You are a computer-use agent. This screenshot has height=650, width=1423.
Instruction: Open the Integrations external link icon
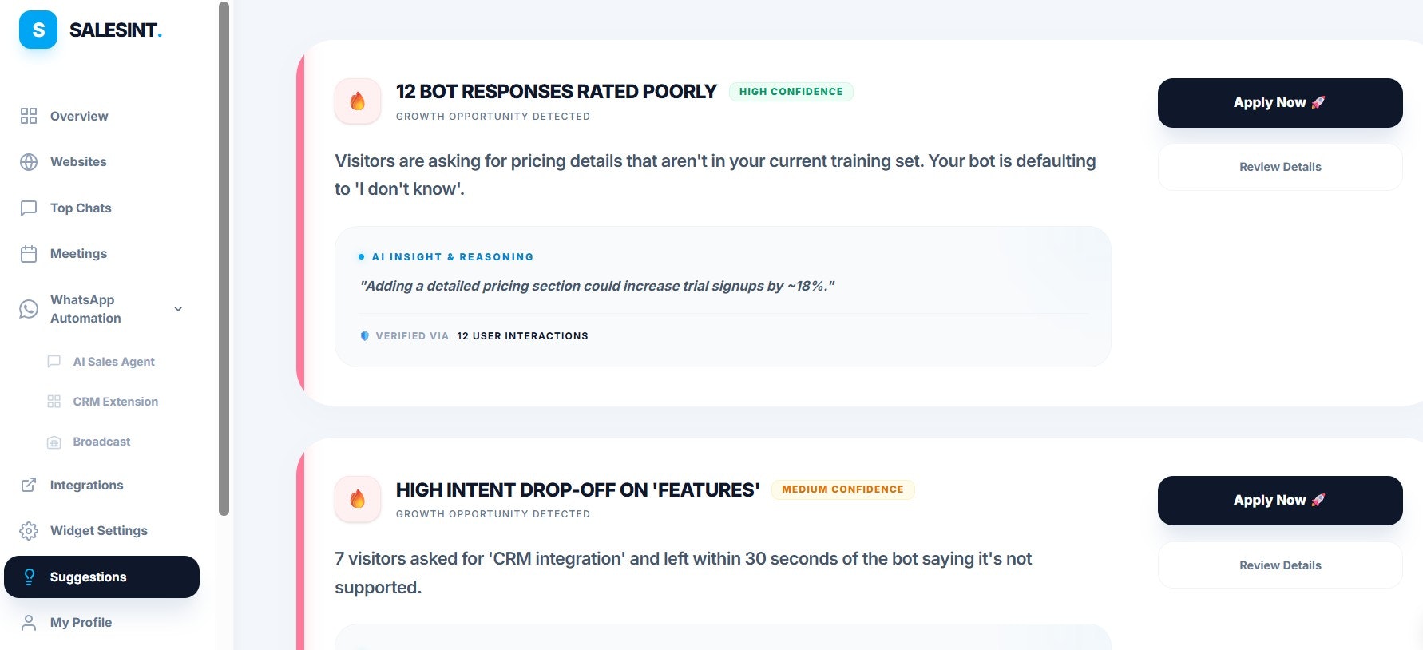[29, 485]
